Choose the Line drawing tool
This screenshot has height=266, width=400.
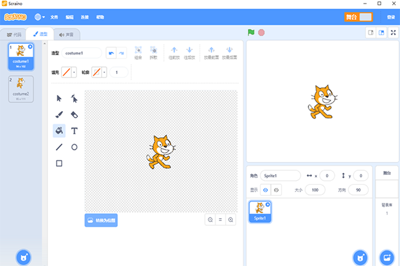tap(59, 147)
